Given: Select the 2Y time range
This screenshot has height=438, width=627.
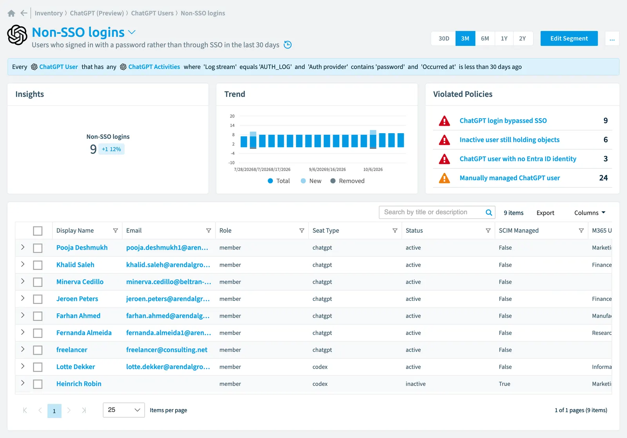Looking at the screenshot, I should coord(523,38).
